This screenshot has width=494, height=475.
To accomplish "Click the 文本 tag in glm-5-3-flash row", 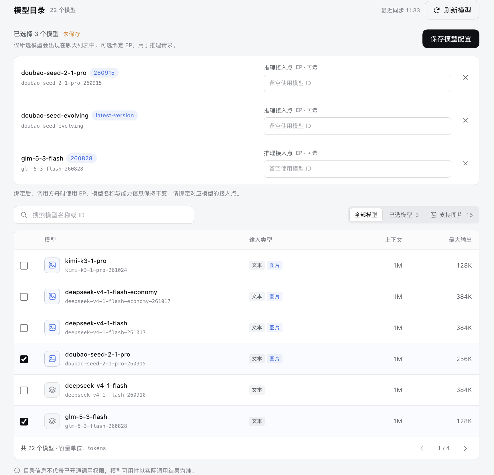I will (x=257, y=421).
